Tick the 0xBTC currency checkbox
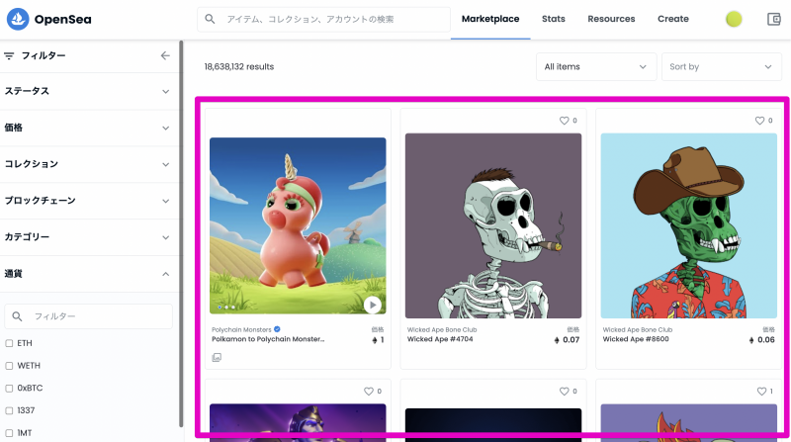Screen dimensions: 791x442 [9, 388]
